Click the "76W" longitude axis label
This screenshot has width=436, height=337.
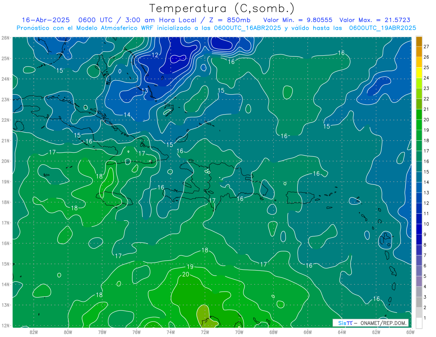click(x=136, y=332)
